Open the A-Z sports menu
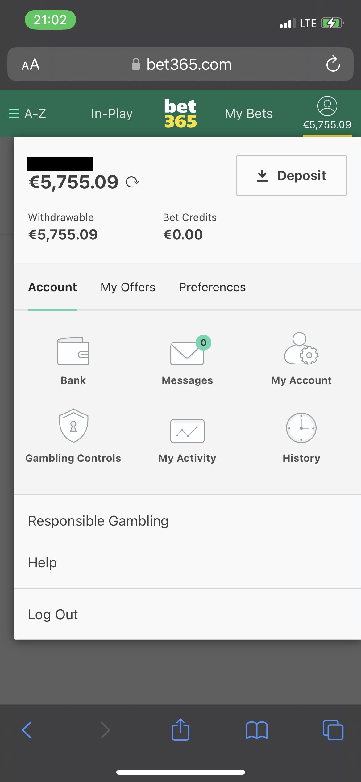 (x=28, y=114)
